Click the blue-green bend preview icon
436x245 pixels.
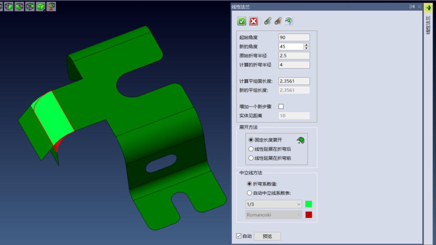click(289, 21)
